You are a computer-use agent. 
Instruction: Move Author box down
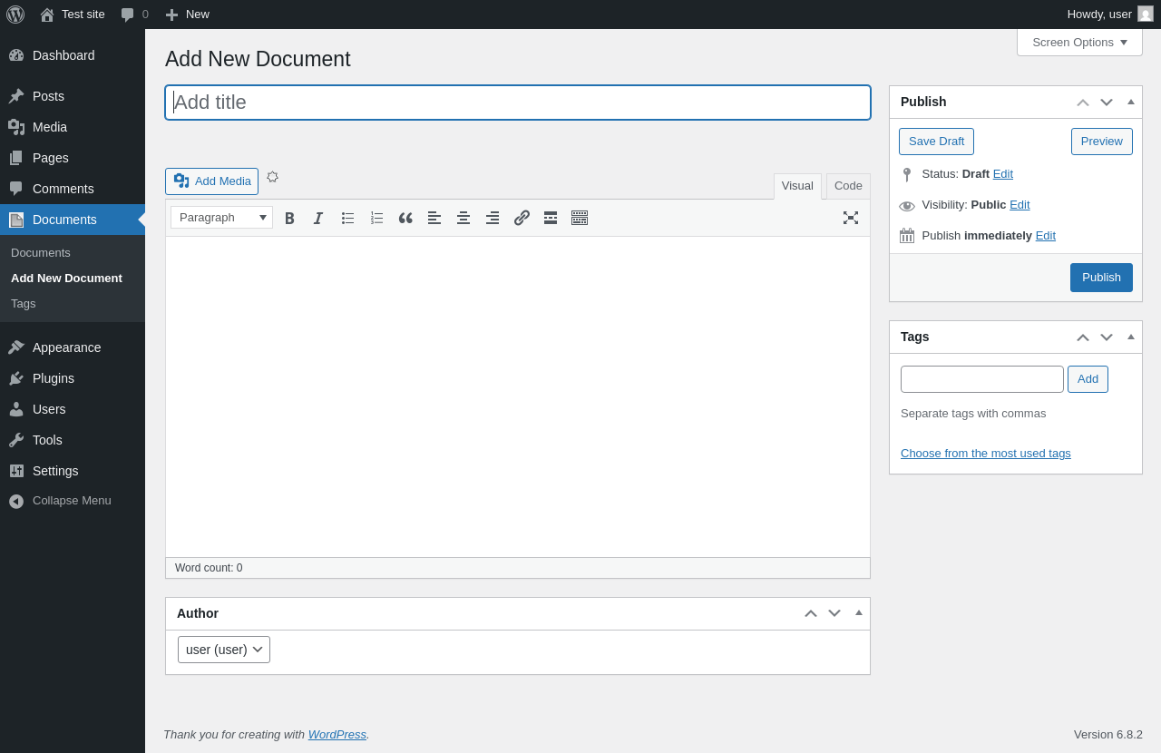834,613
